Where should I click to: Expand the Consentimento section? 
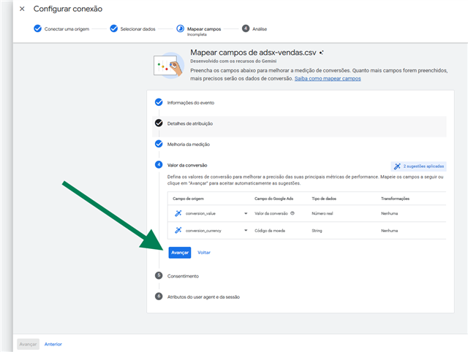pyautogui.click(x=183, y=276)
